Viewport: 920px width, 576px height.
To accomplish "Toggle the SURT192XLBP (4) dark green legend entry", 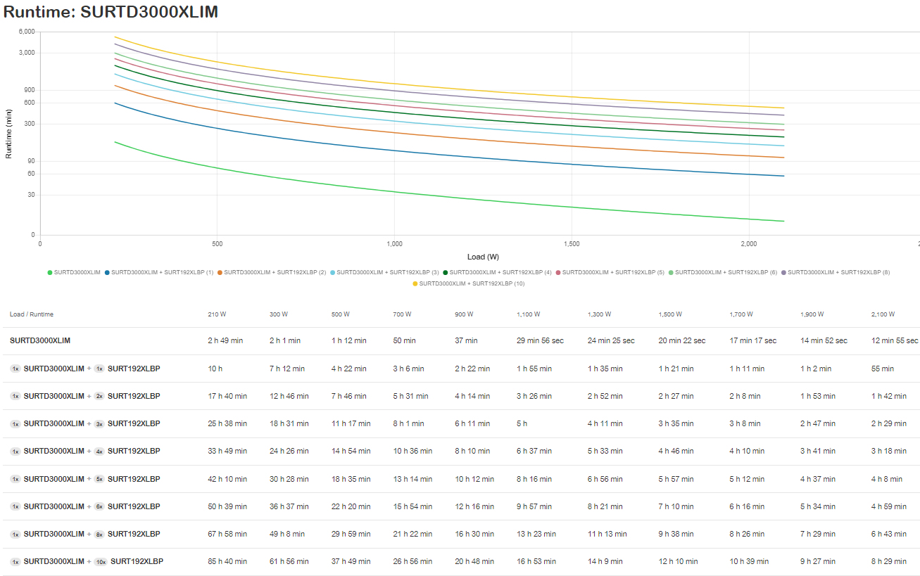I will tap(497, 272).
